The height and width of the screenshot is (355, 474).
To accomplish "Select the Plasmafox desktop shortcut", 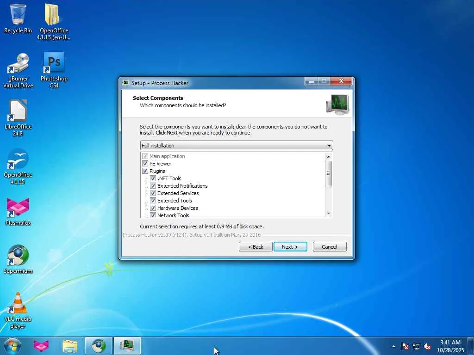I will (18, 212).
